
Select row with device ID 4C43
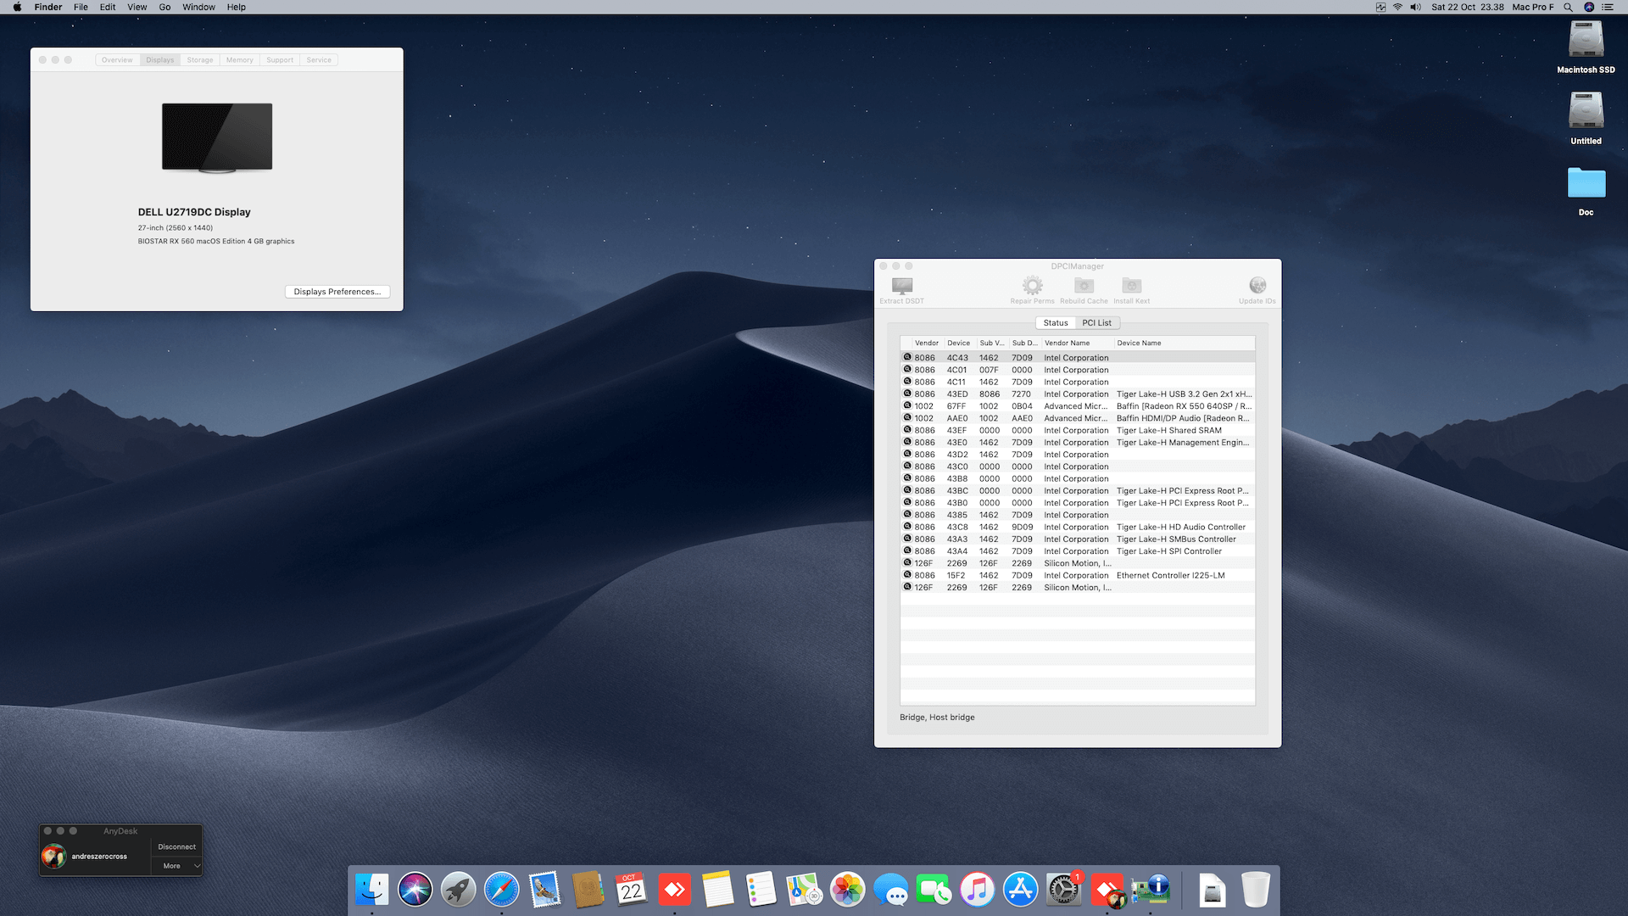tap(1078, 358)
